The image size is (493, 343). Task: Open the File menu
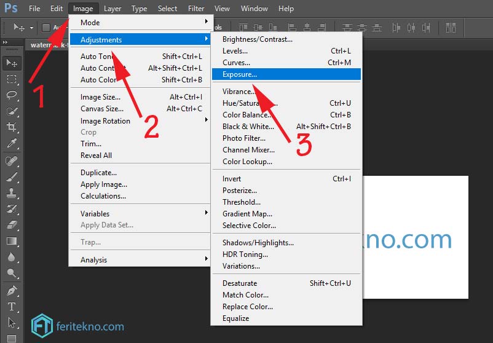[x=34, y=9]
